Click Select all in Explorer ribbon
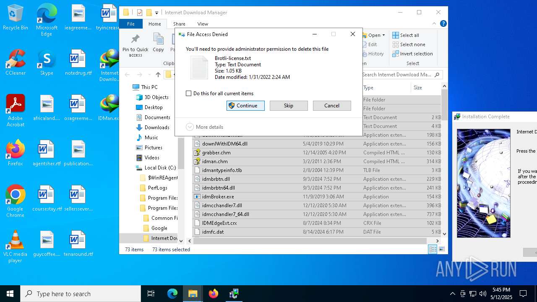 406,35
